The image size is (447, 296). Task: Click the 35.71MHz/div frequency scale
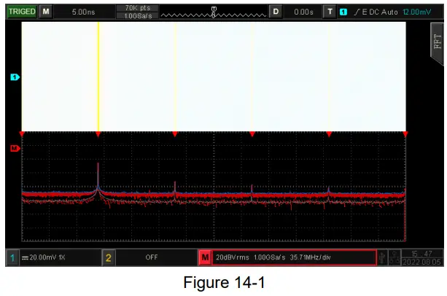click(x=310, y=257)
